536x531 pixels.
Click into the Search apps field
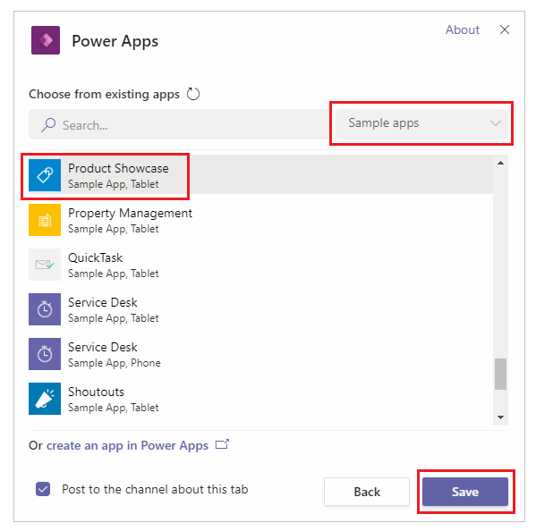tap(178, 124)
